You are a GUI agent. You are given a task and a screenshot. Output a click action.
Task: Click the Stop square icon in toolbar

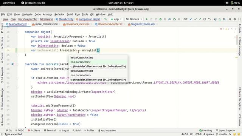[179, 19]
